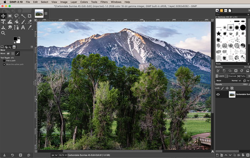Choose the Free Select lasso tool
The width and height of the screenshot is (250, 158).
tap(16, 16)
